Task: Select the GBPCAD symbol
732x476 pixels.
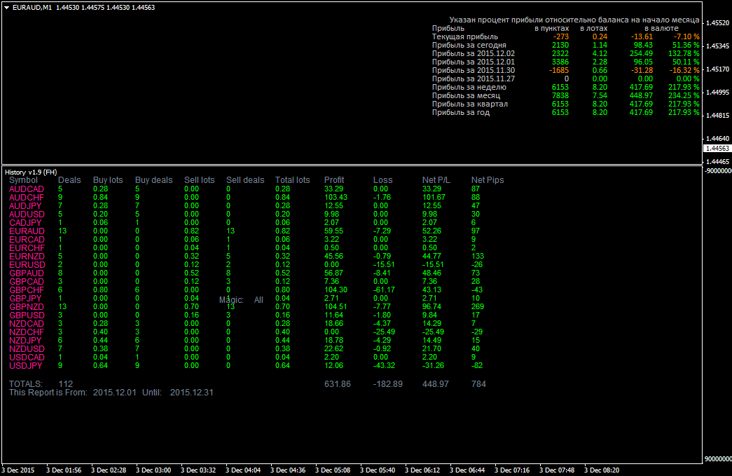Action: 27,282
